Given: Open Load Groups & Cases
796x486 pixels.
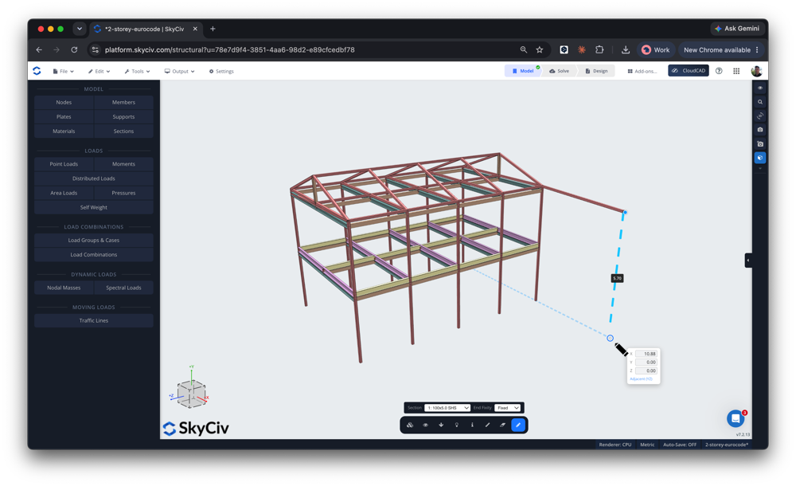Looking at the screenshot, I should pyautogui.click(x=94, y=241).
